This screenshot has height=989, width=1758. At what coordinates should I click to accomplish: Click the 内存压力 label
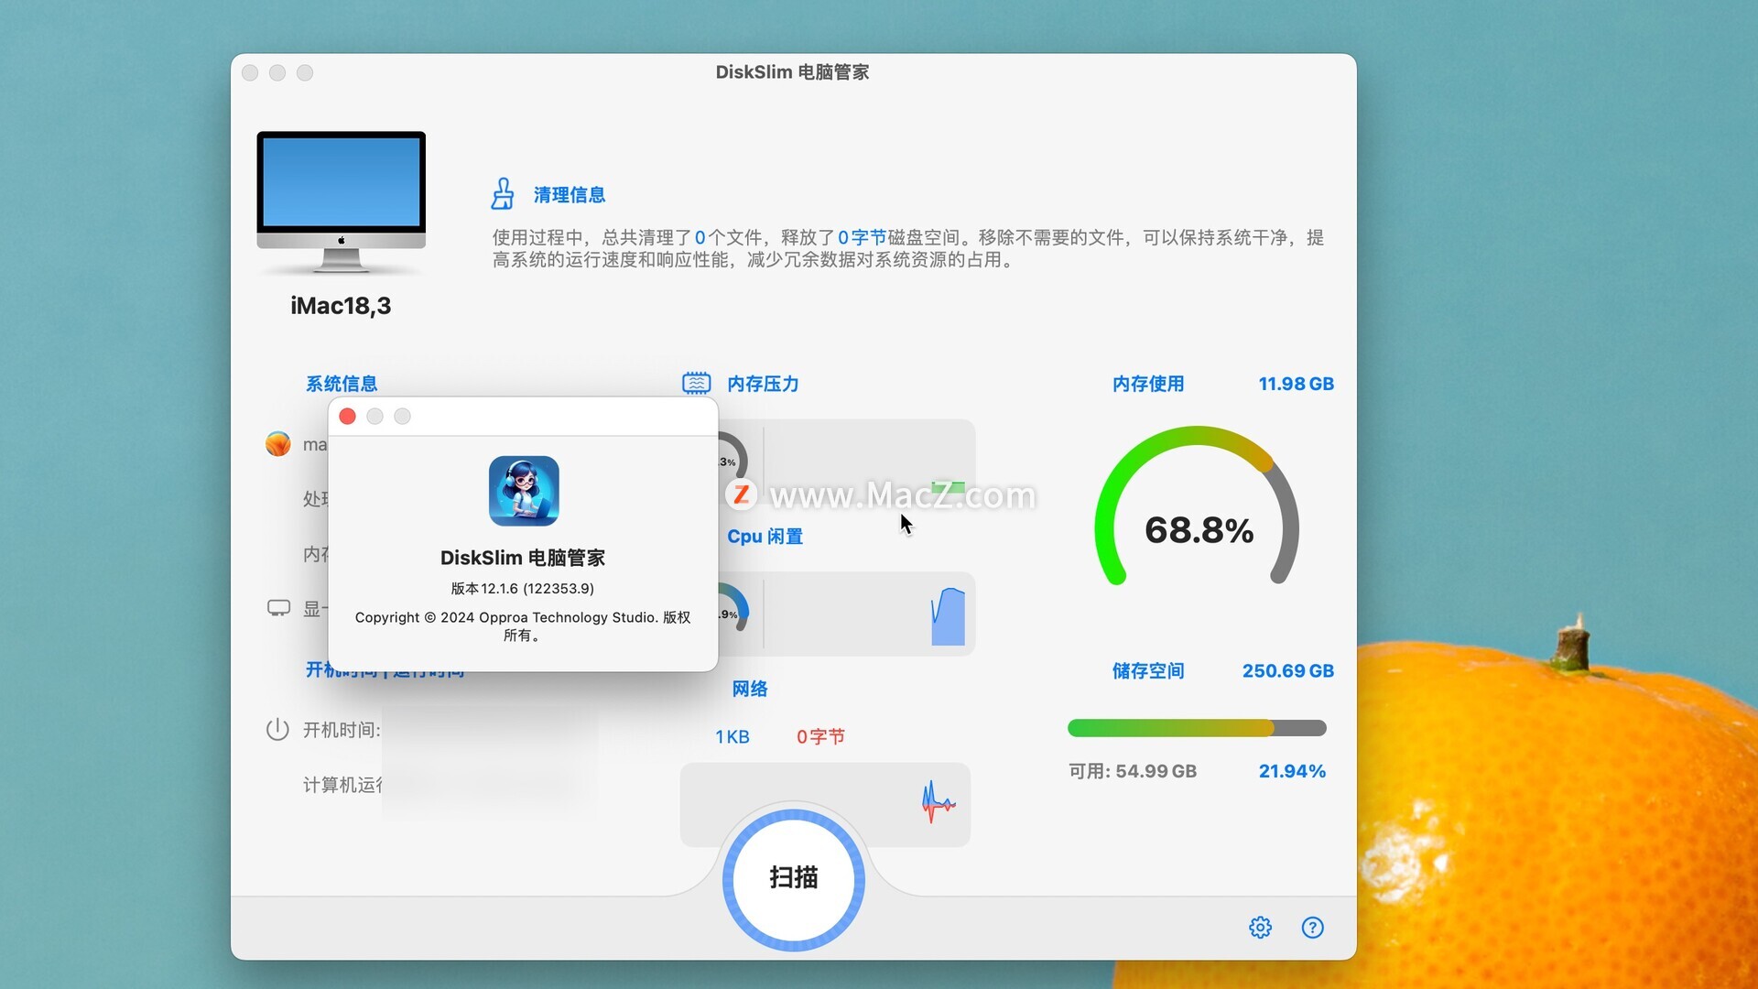pyautogui.click(x=763, y=384)
